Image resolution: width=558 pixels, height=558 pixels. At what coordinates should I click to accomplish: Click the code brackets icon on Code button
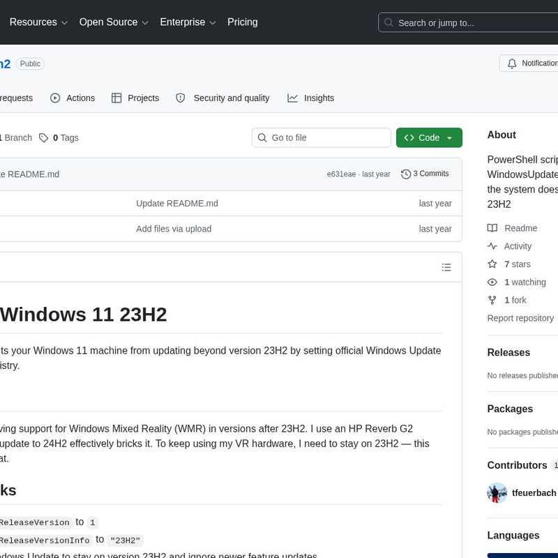tap(409, 137)
